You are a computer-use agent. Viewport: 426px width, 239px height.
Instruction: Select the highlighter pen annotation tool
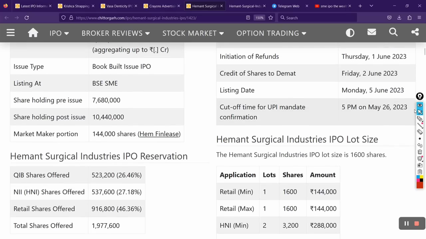(x=420, y=119)
